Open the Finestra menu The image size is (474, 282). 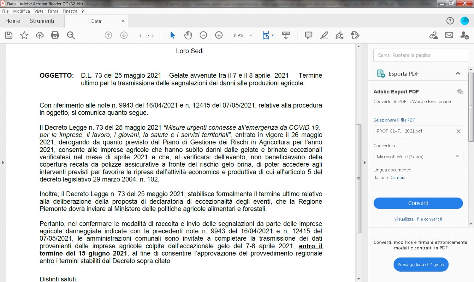pos(70,11)
